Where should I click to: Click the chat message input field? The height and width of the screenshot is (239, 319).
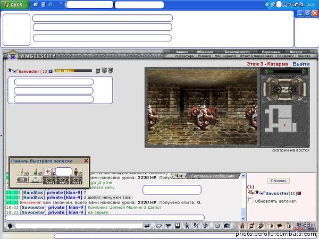click(79, 226)
